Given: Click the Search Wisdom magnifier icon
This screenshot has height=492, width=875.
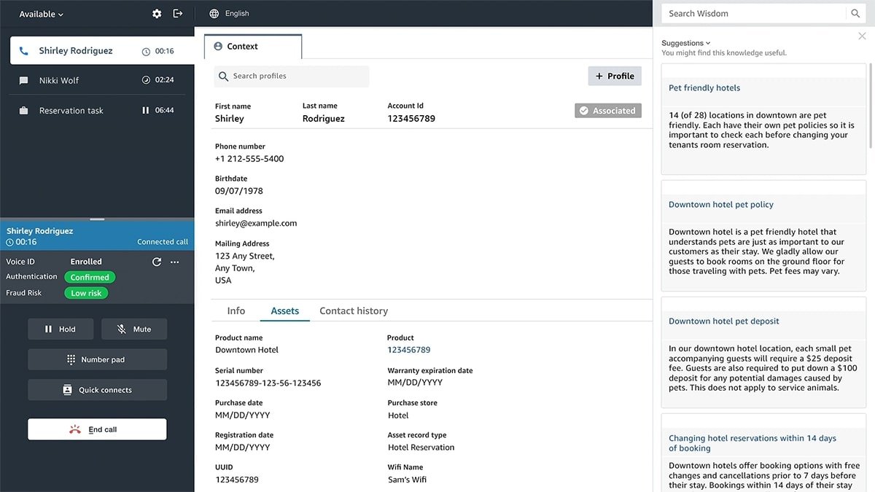Looking at the screenshot, I should pyautogui.click(x=855, y=13).
